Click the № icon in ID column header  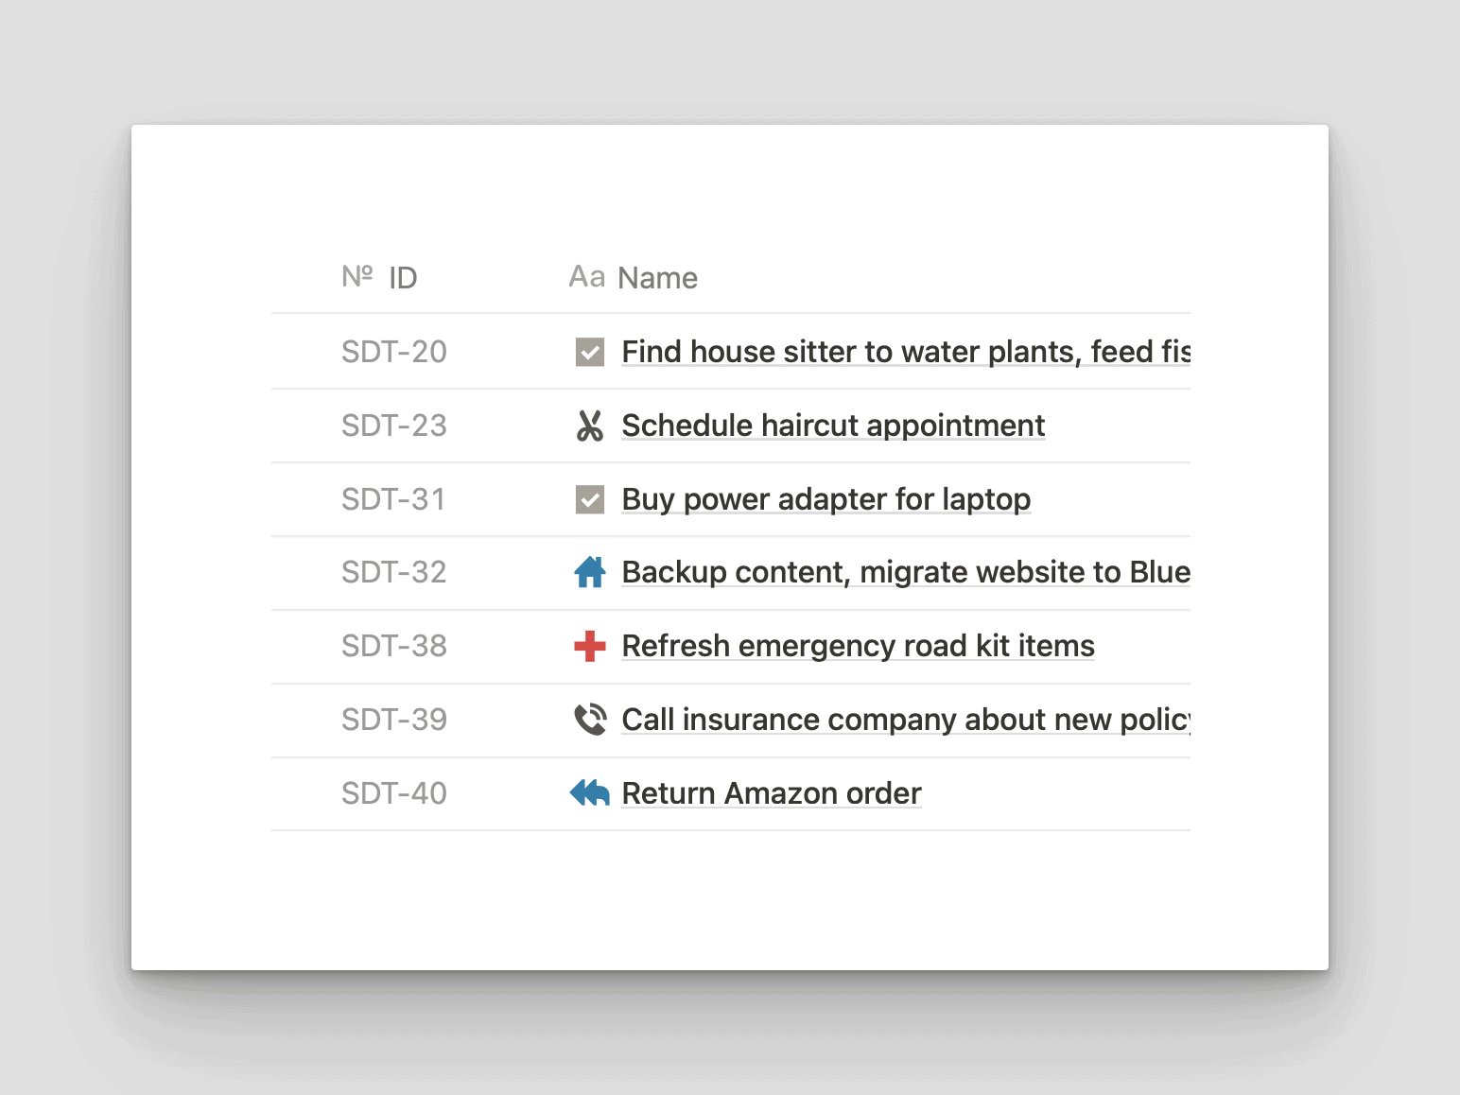click(x=357, y=276)
